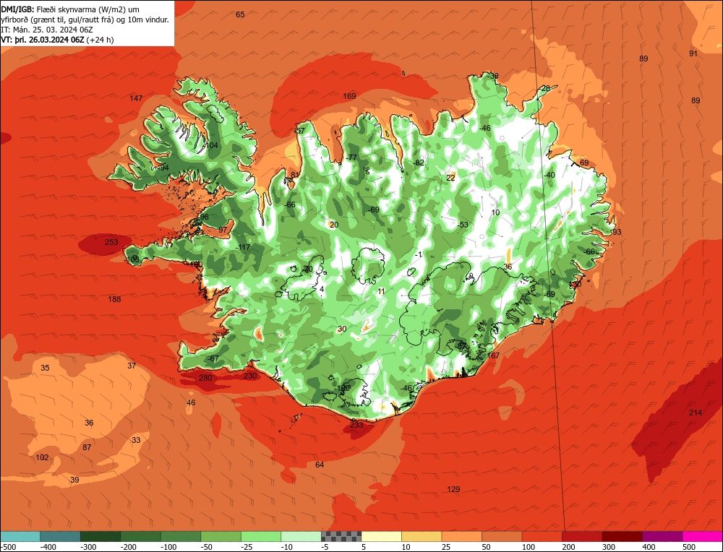Click the 102 value in the southwest ocean
This screenshot has width=723, height=552.
point(42,457)
